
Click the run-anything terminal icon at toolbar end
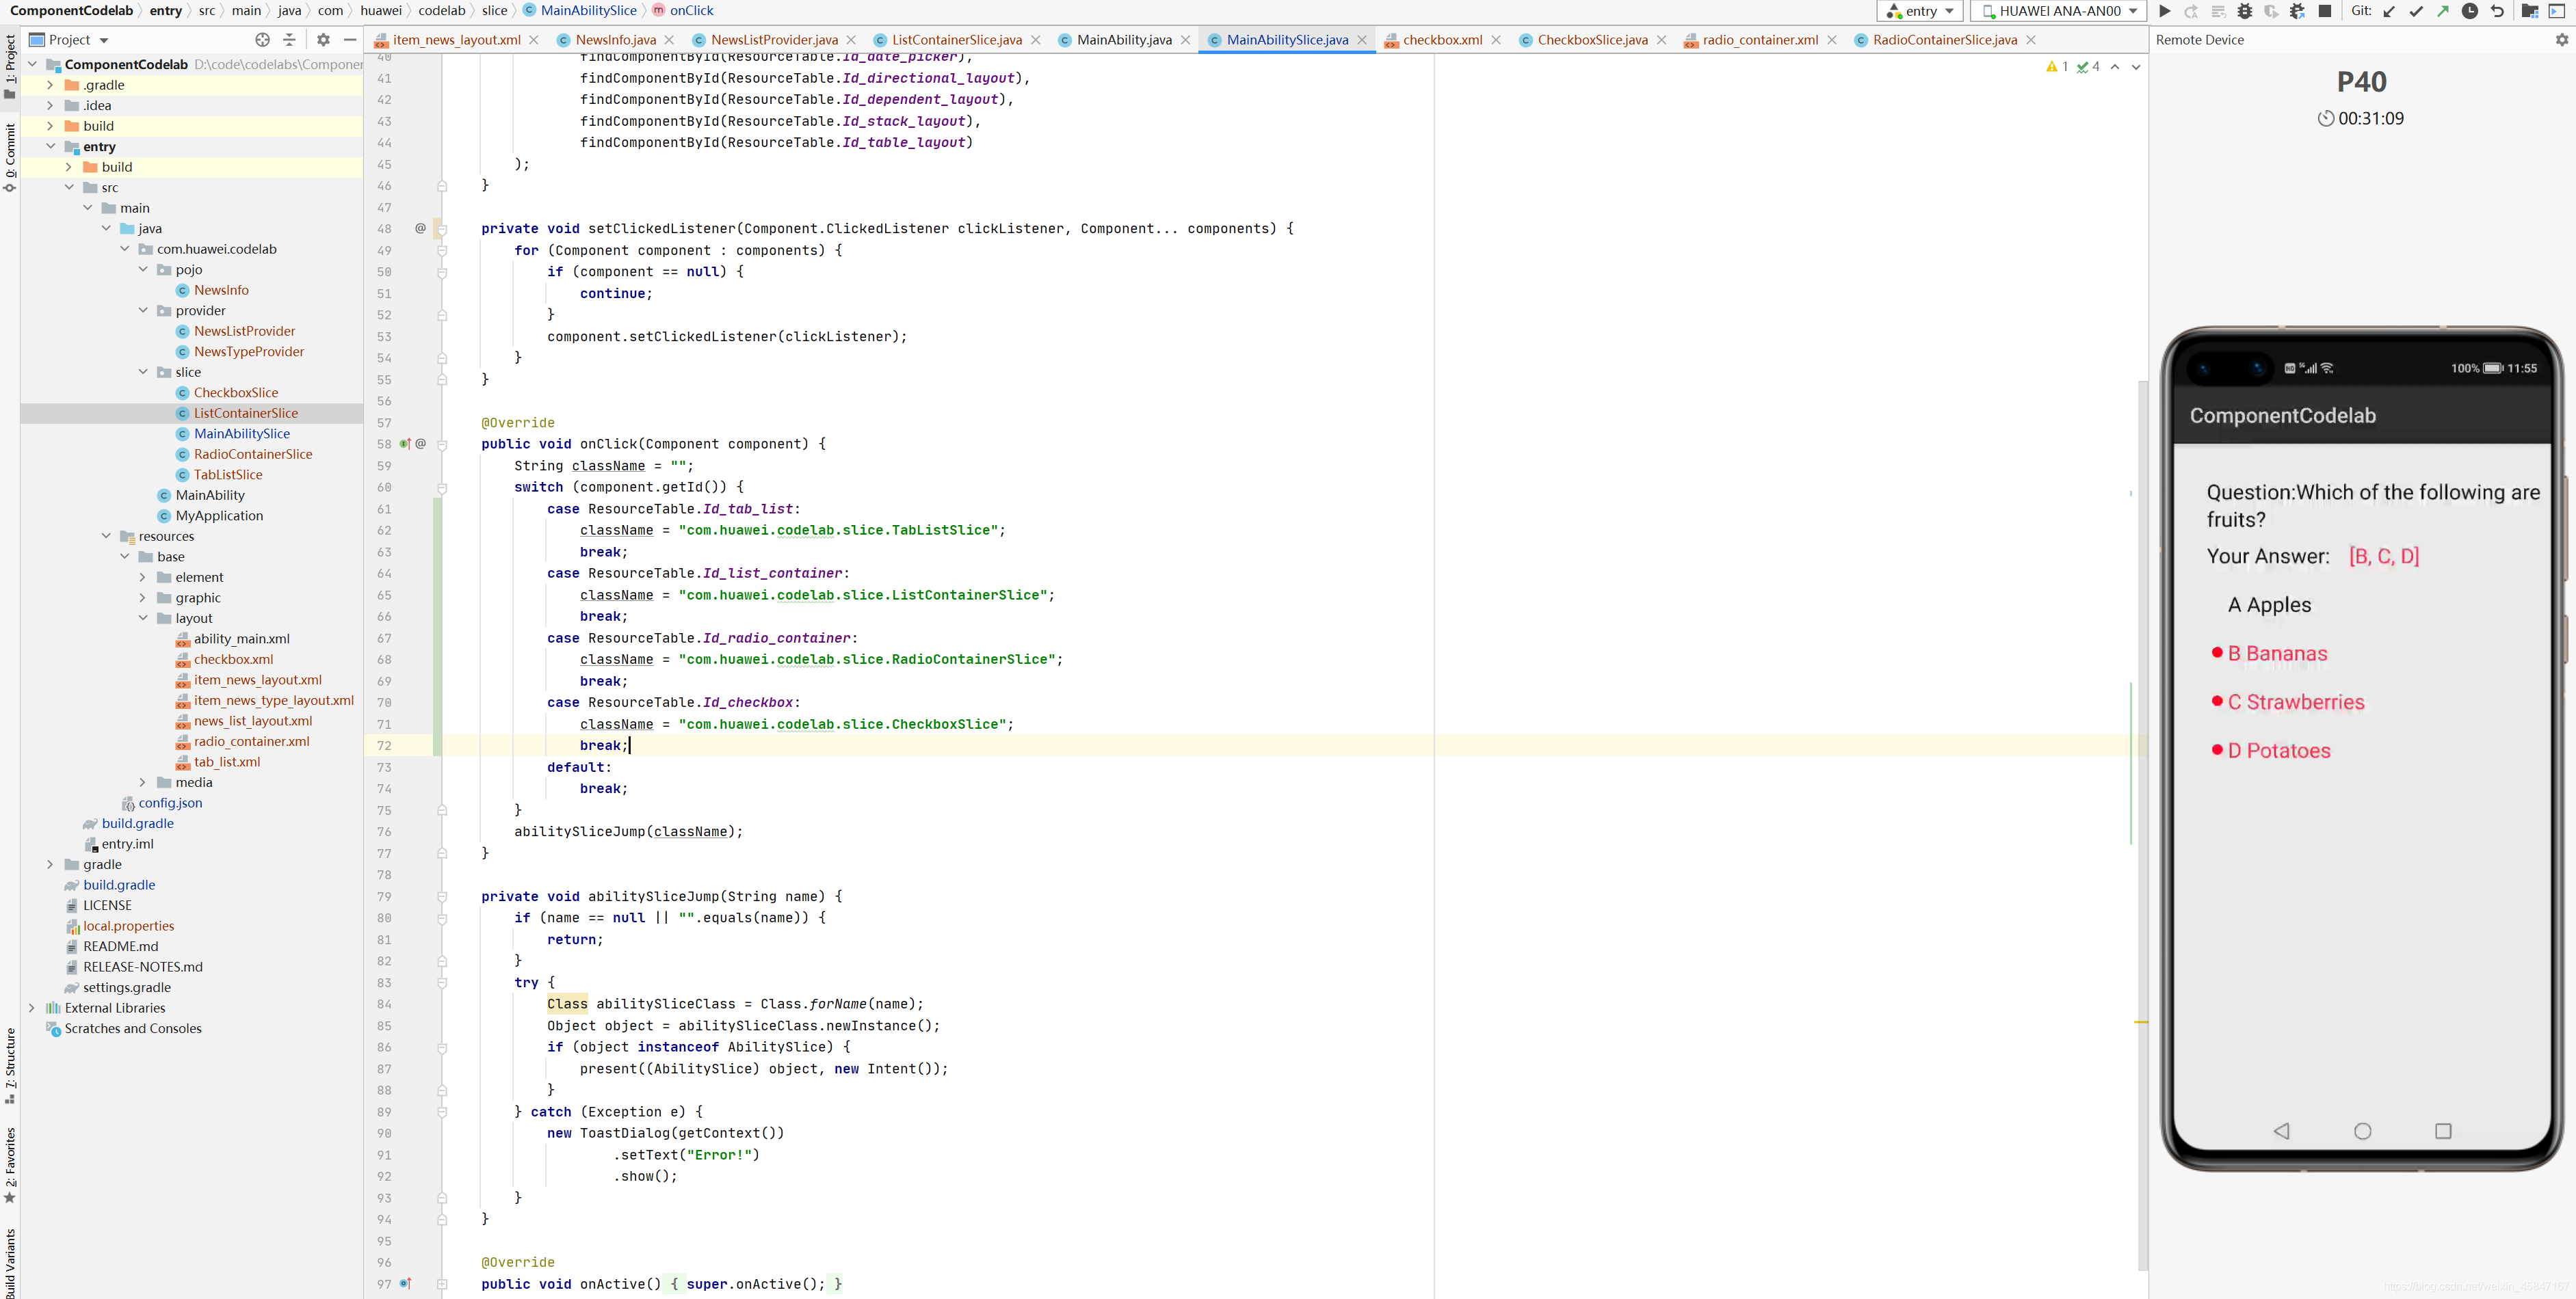[x=2557, y=11]
